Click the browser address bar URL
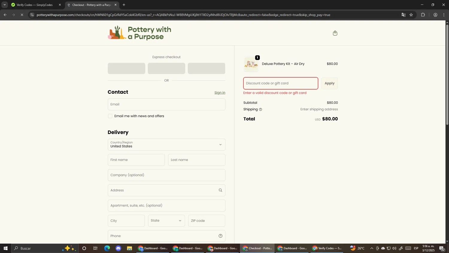This screenshot has width=449, height=253. point(183,15)
